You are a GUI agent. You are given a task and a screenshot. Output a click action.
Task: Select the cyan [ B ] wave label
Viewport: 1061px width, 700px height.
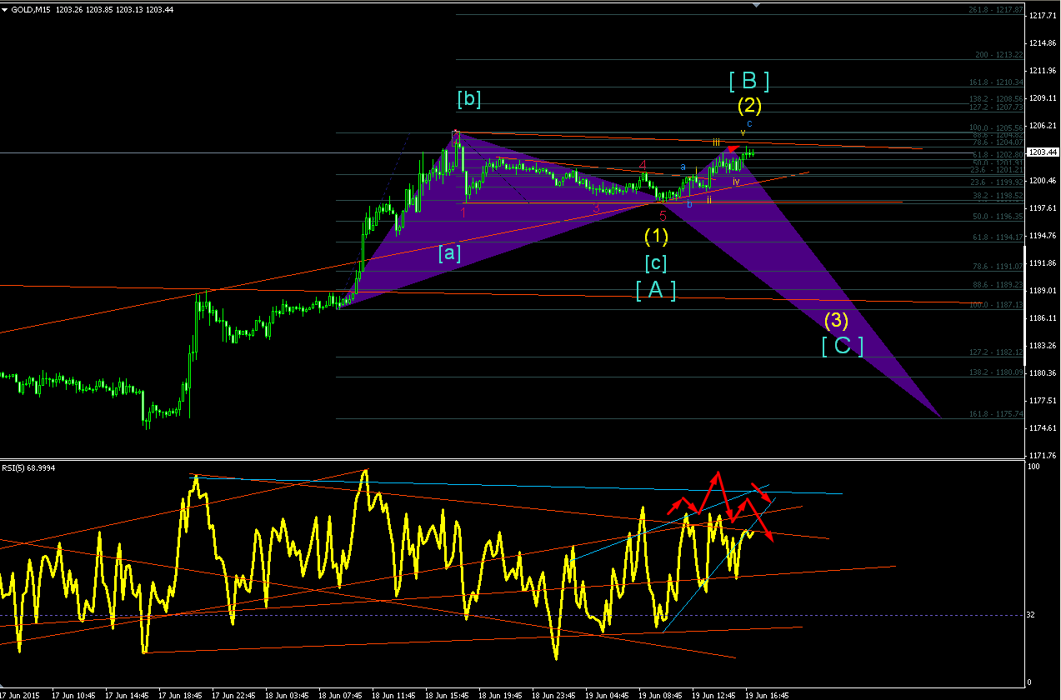pyautogui.click(x=749, y=81)
